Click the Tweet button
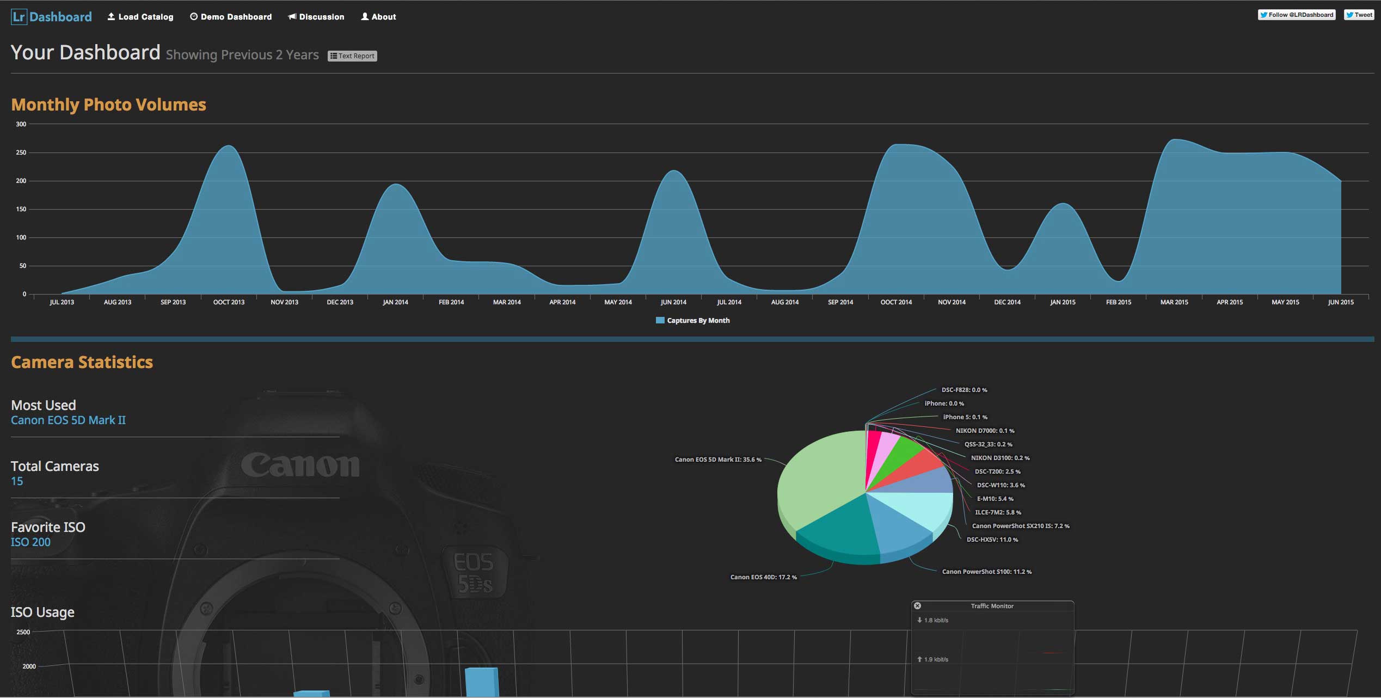 click(x=1359, y=15)
